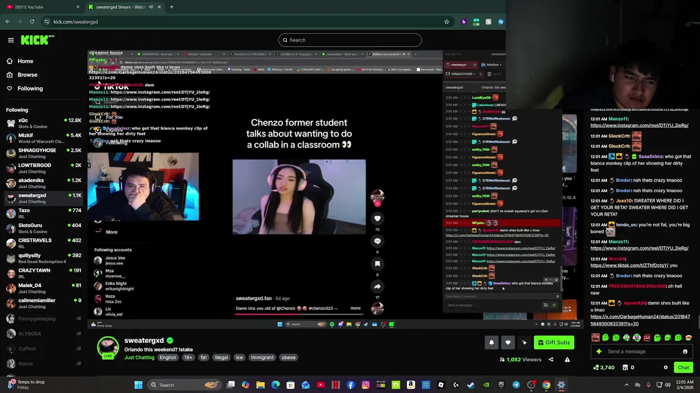The width and height of the screenshot is (700, 393).
Task: Open the emote picker in message box
Action: (685, 352)
